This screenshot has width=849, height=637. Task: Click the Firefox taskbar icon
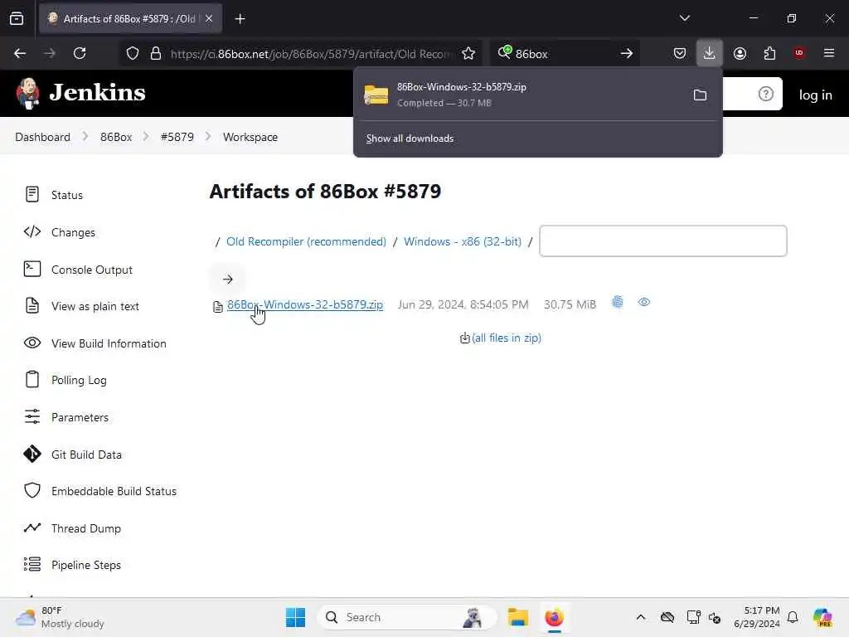pyautogui.click(x=555, y=617)
